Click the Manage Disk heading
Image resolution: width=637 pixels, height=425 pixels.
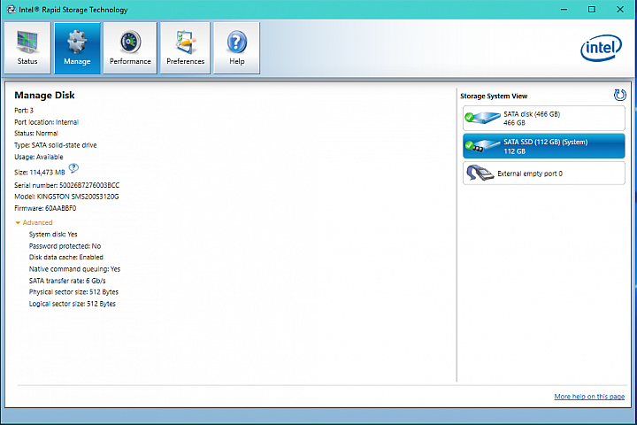(x=45, y=95)
